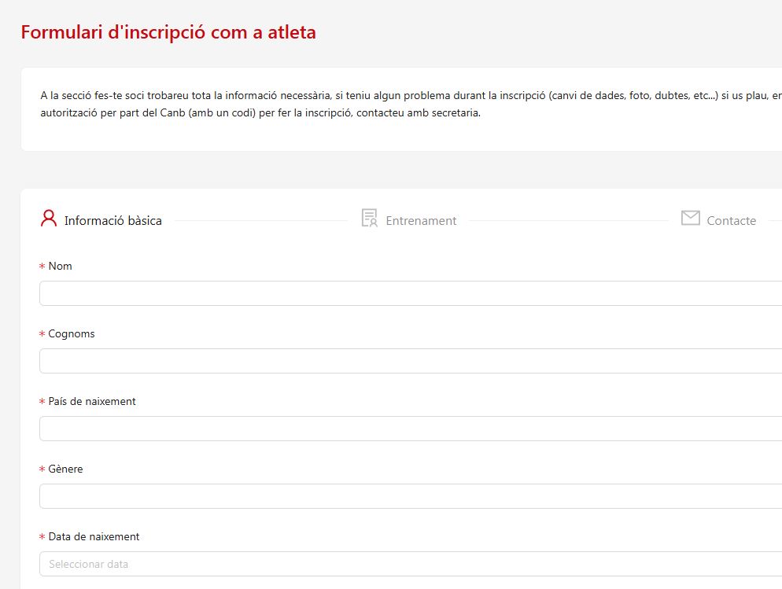Image resolution: width=782 pixels, height=589 pixels.
Task: Go to the Contacte step
Action: pyautogui.click(x=731, y=221)
